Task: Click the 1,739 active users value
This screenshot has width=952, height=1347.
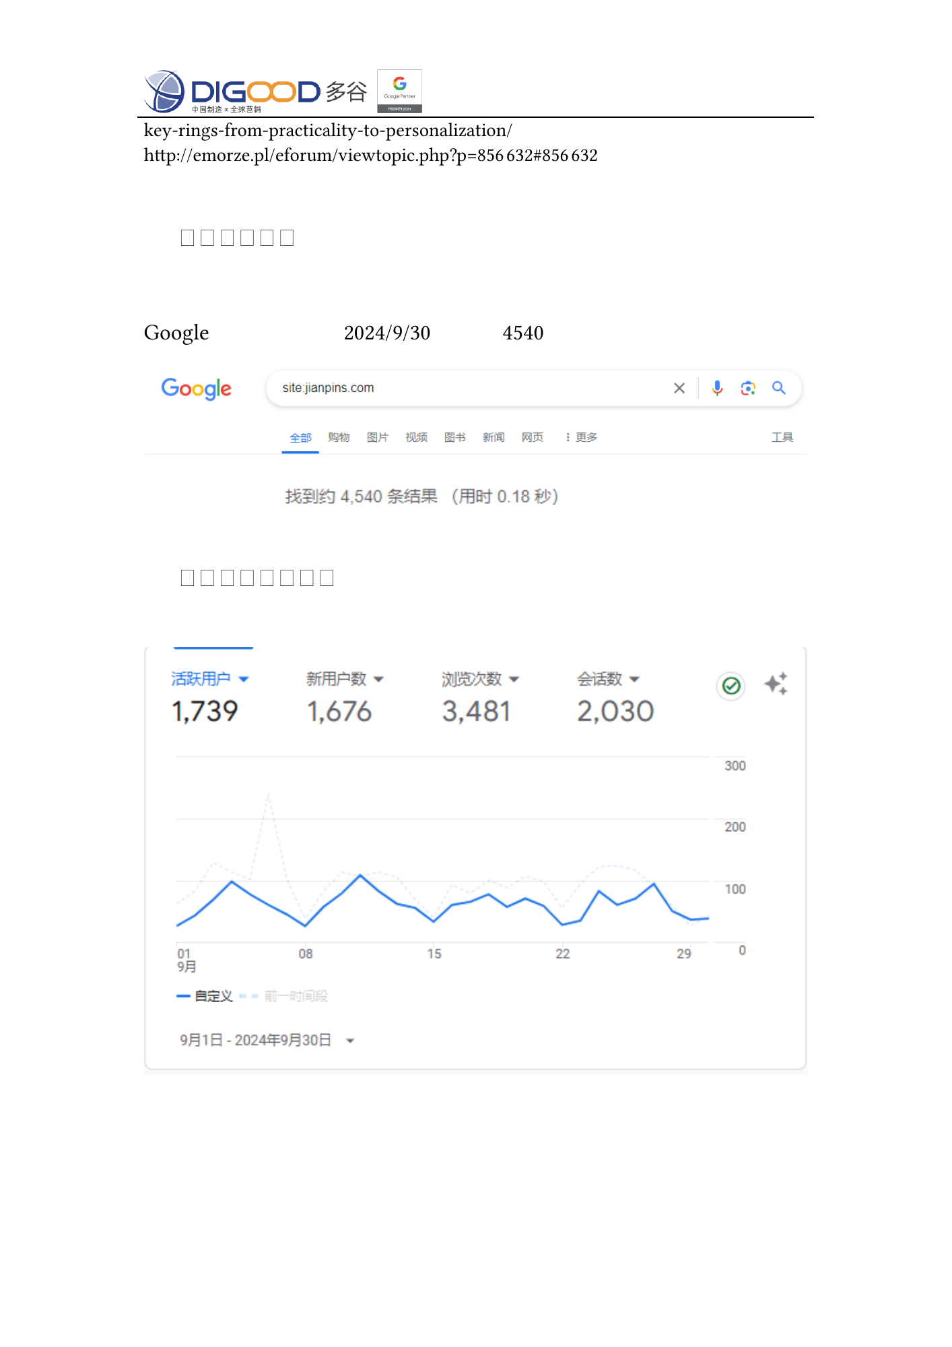Action: click(205, 711)
